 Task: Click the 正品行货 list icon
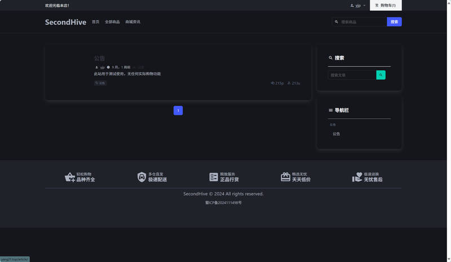pos(214,177)
